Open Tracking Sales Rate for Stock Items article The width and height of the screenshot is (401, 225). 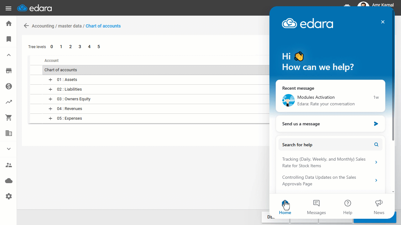330,162
